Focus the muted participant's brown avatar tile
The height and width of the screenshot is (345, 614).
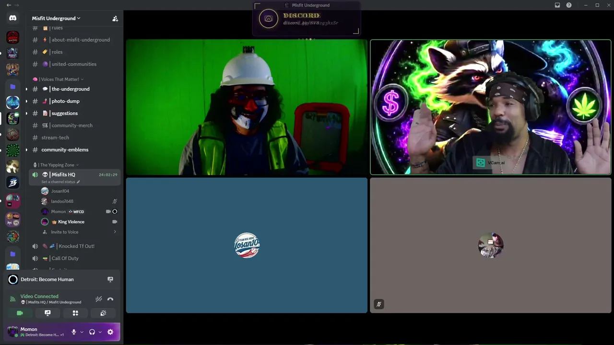point(491,245)
